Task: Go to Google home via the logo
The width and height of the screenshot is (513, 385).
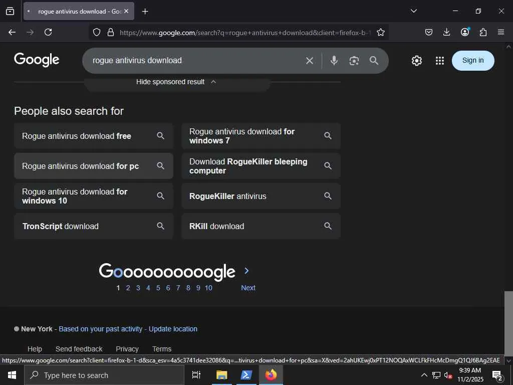Action: coord(37,60)
